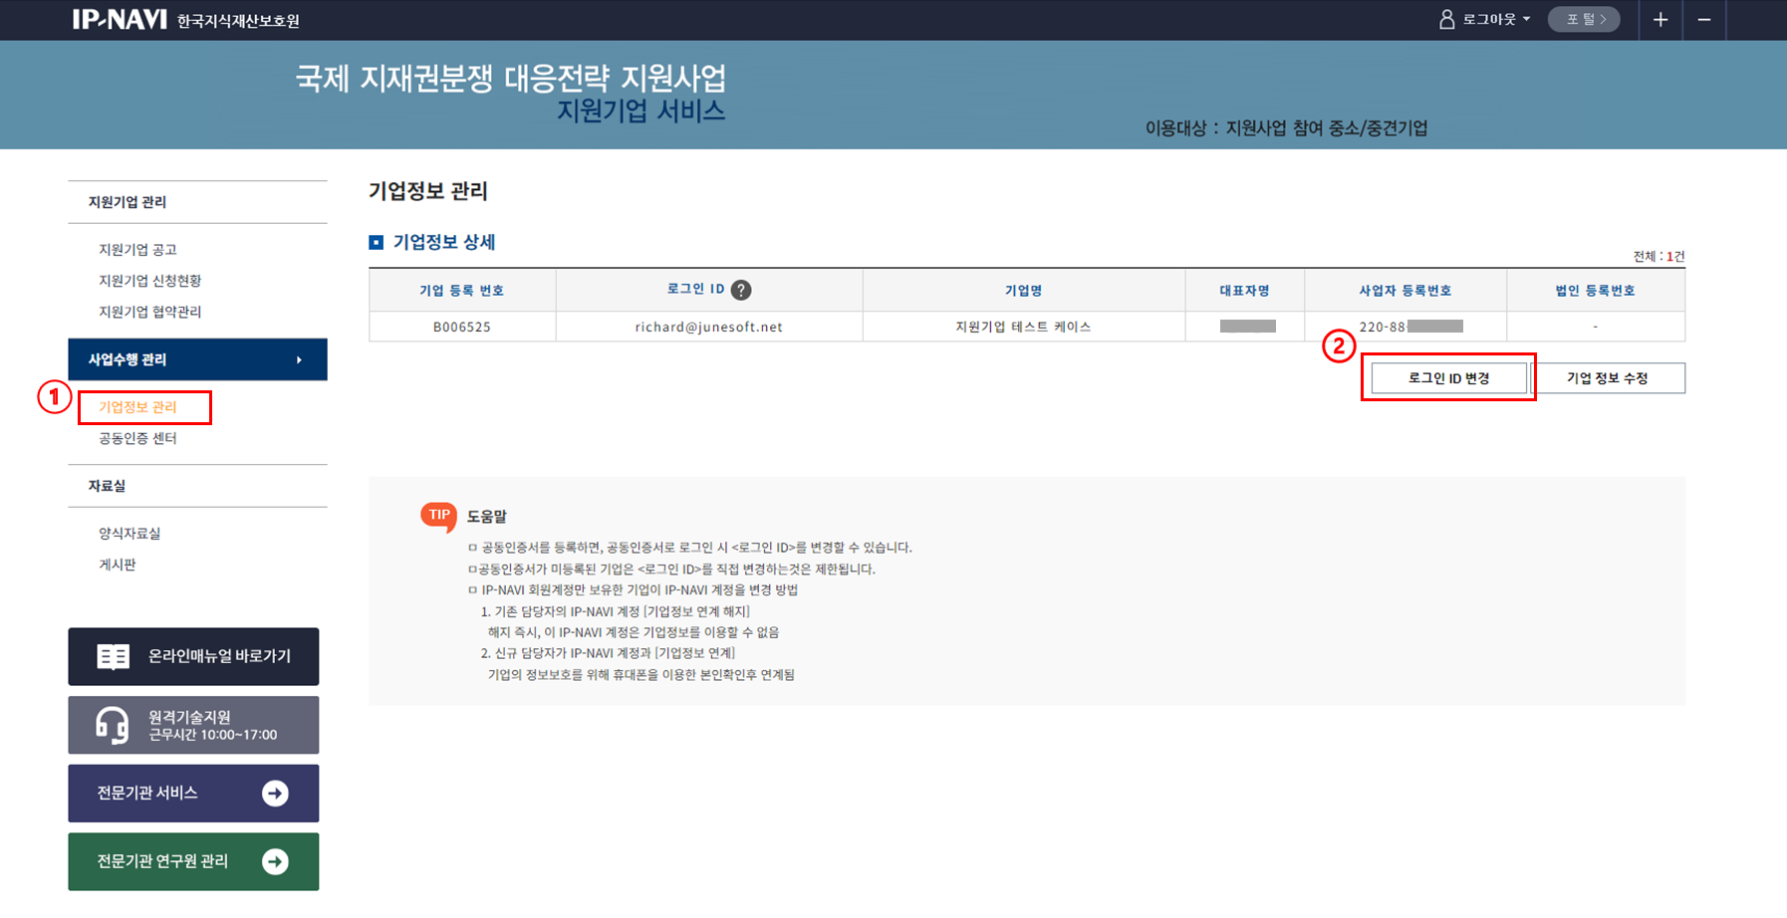The image size is (1787, 918).
Task: Open 공동인증 센터 menu item
Action: 137,438
